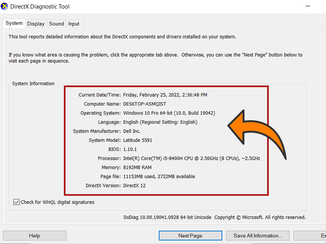326x244 pixels.
Task: Click the 'Memory:' label
Action: (x=111, y=167)
